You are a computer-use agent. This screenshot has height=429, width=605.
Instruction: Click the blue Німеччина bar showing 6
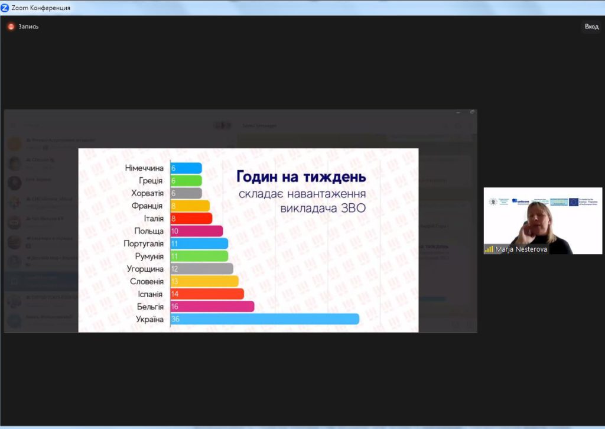point(186,168)
